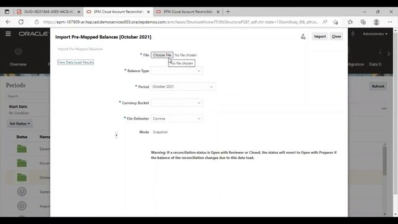
Task: Click the Periods list scrollbar
Action: click(385, 161)
